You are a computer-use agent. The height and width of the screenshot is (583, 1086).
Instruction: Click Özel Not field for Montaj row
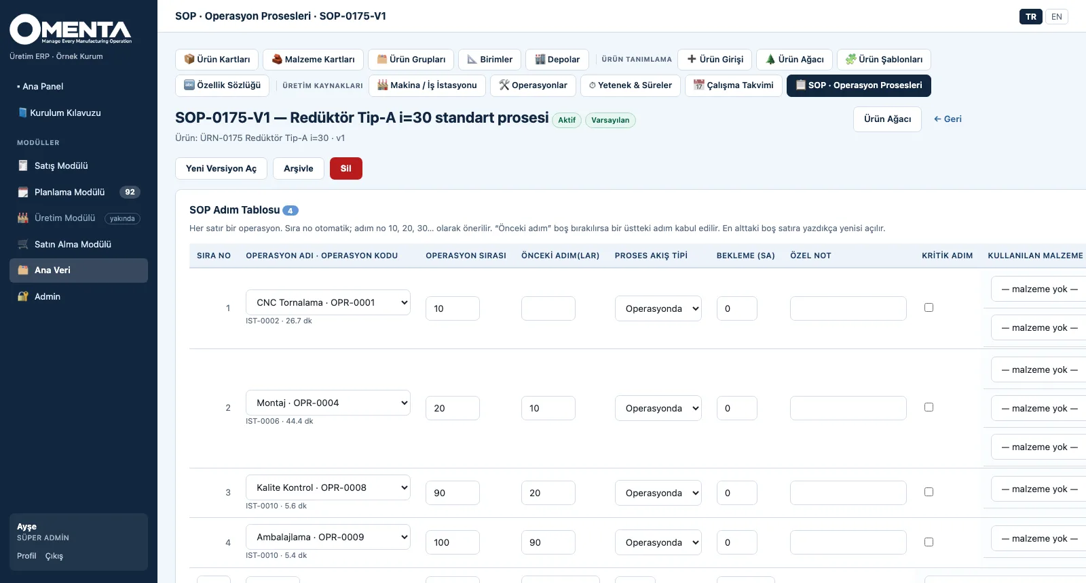[848, 408]
